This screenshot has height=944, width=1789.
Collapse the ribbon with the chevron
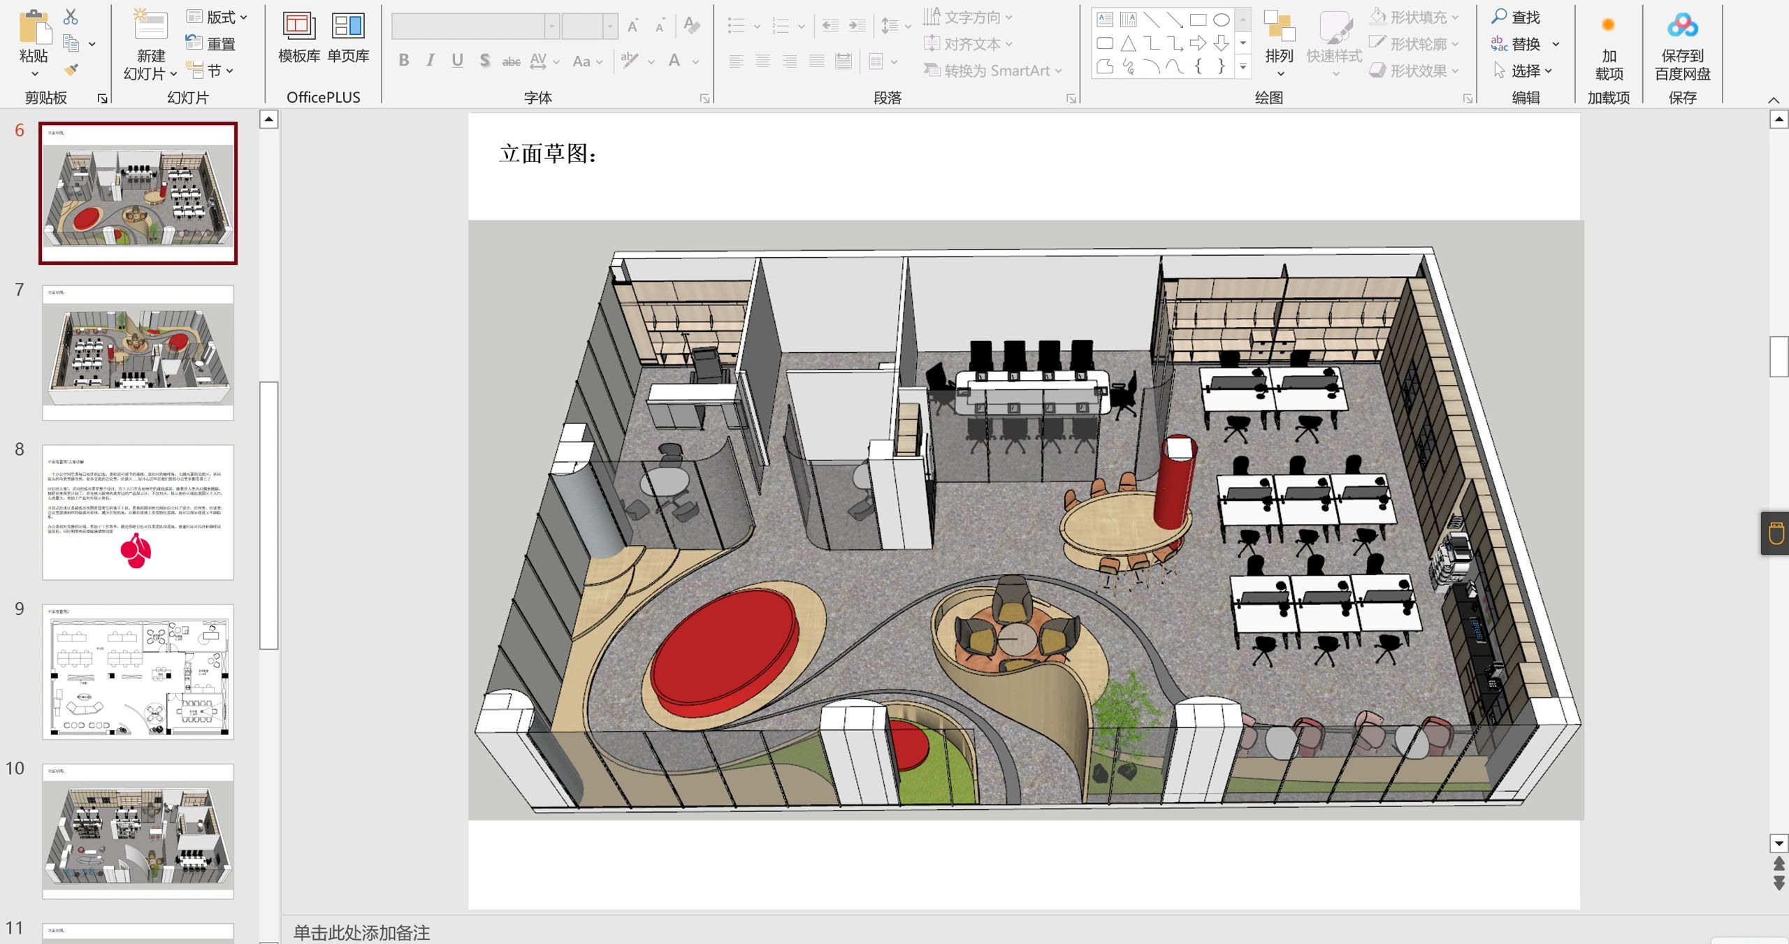point(1773,100)
